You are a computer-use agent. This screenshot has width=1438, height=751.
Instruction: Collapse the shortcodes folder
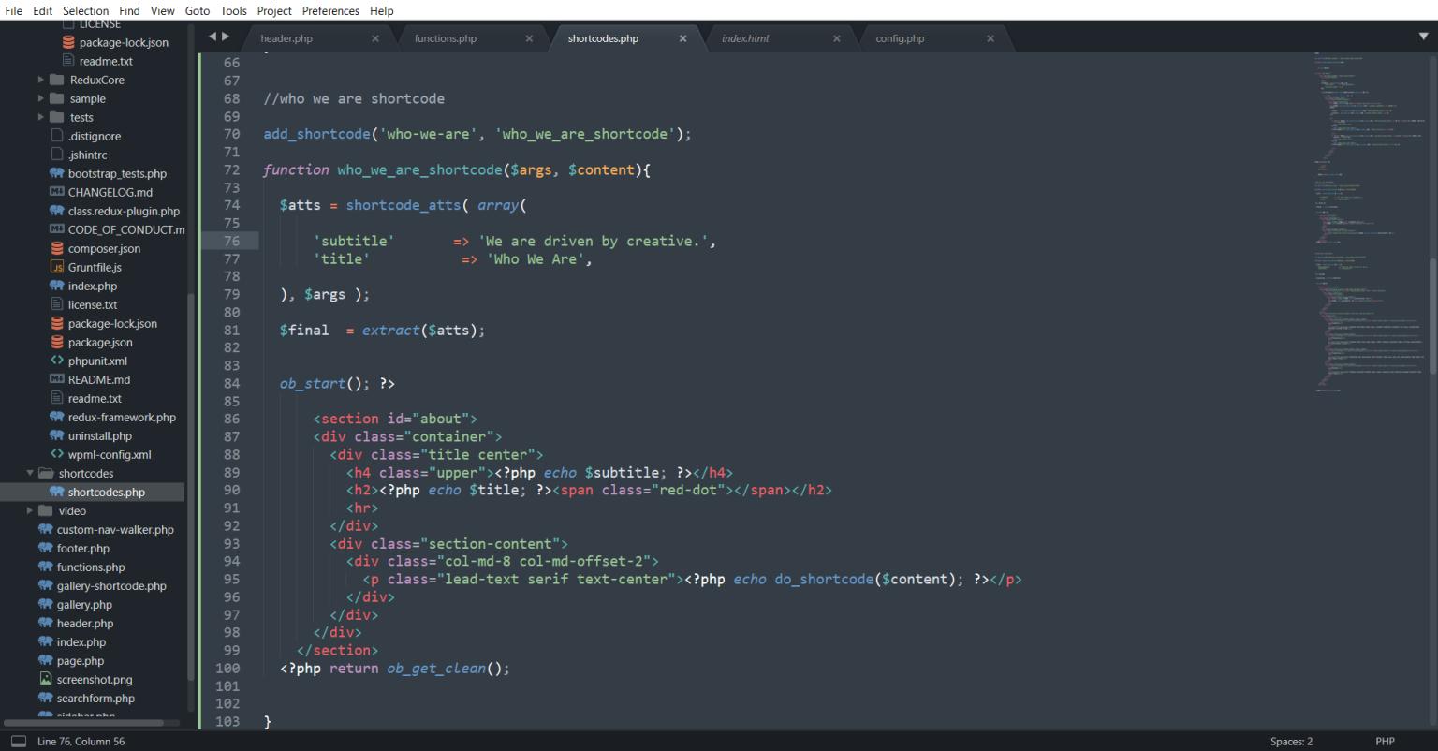[30, 473]
